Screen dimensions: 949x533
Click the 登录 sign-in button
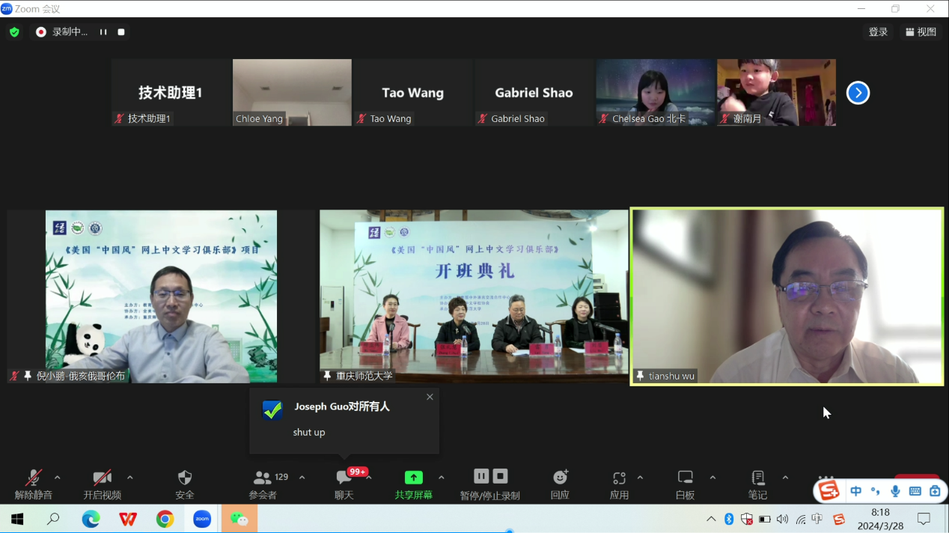(x=878, y=32)
